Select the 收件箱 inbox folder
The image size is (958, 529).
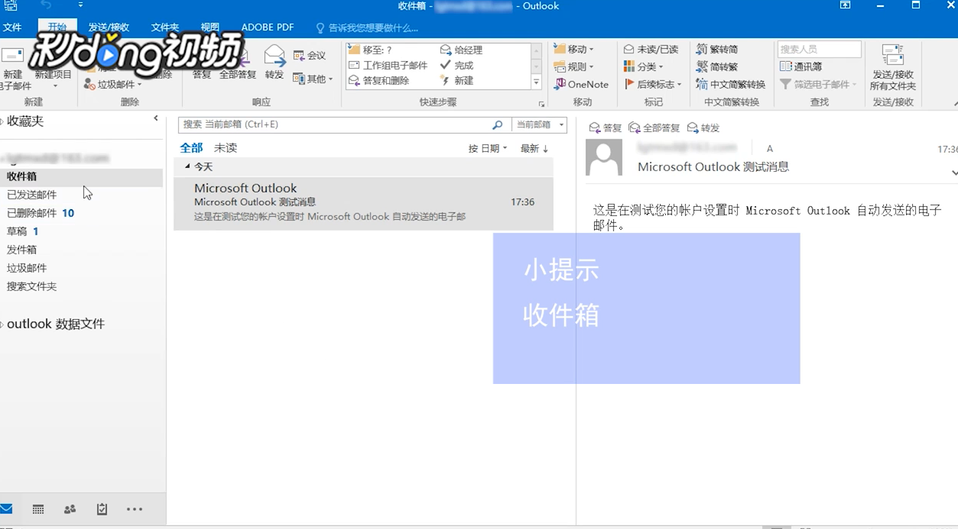(81, 176)
